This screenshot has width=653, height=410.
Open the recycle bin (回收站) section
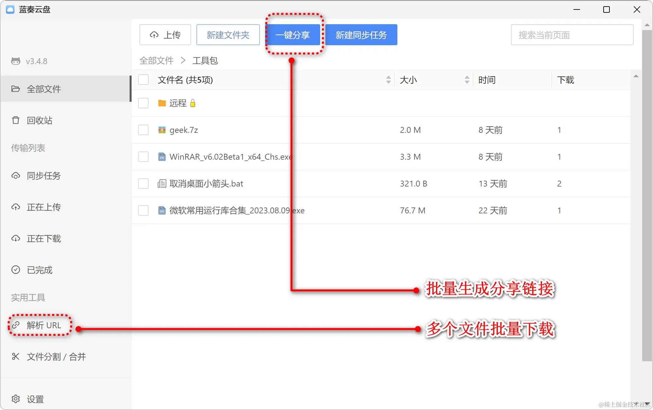click(x=39, y=120)
